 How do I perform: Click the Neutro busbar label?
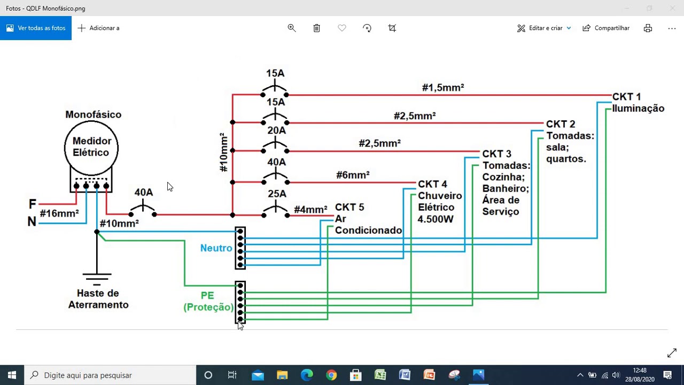pos(216,248)
